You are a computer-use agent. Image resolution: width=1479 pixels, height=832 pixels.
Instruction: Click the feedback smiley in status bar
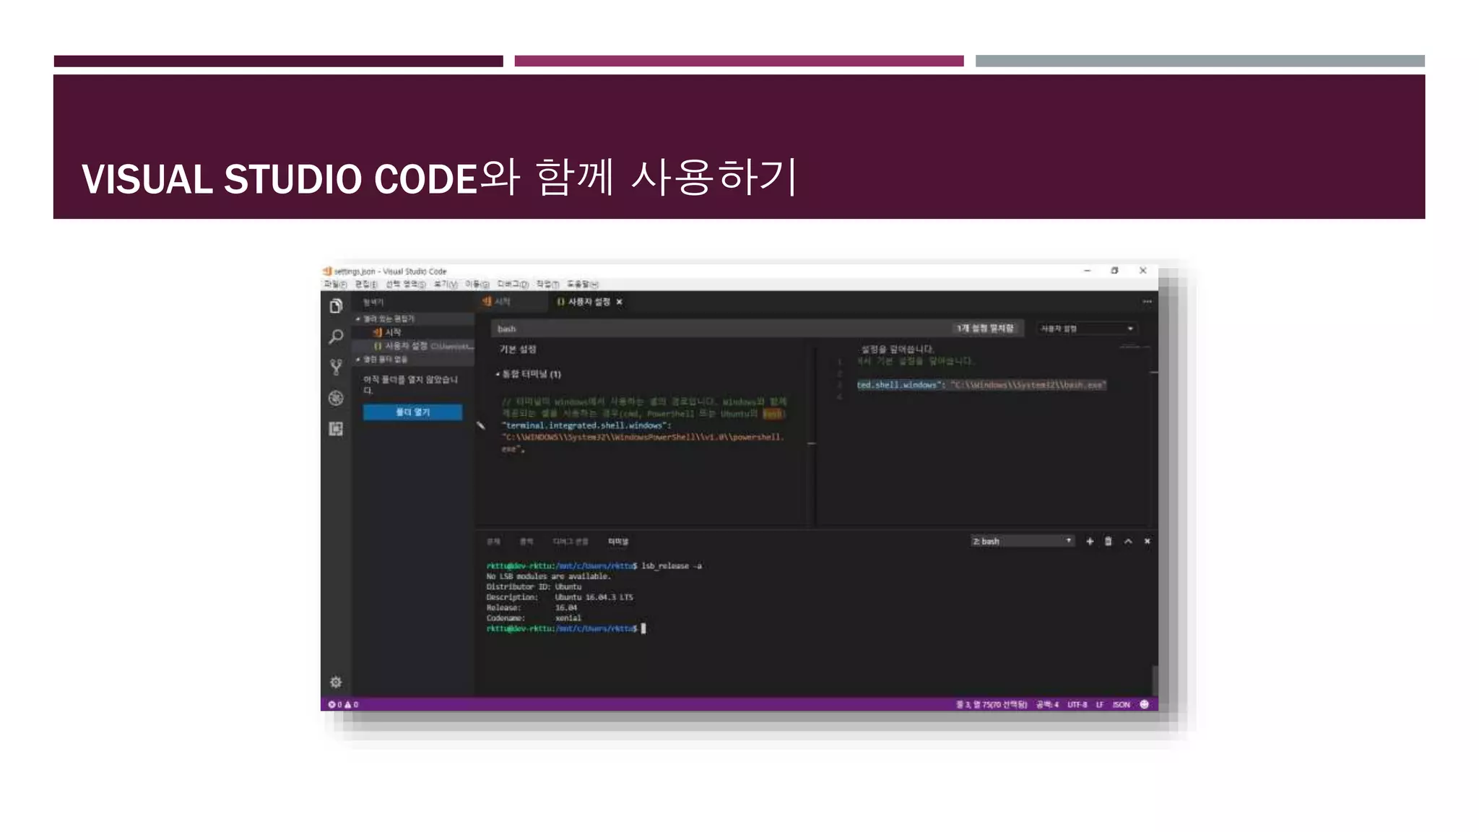pyautogui.click(x=1144, y=704)
